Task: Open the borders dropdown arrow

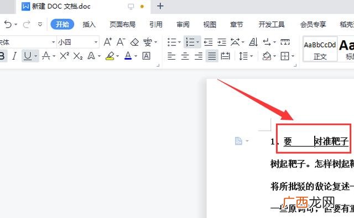Action: point(293,56)
